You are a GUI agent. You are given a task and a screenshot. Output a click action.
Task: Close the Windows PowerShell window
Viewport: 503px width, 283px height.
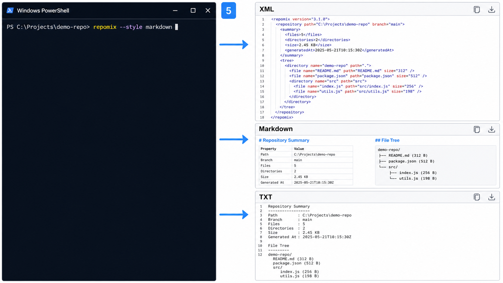(208, 11)
